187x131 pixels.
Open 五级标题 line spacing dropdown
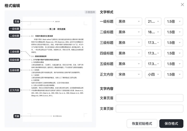click(174, 64)
